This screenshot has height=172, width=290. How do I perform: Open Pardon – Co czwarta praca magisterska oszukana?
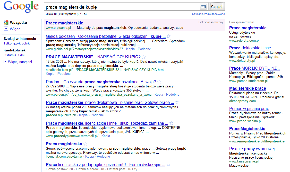point(101,82)
